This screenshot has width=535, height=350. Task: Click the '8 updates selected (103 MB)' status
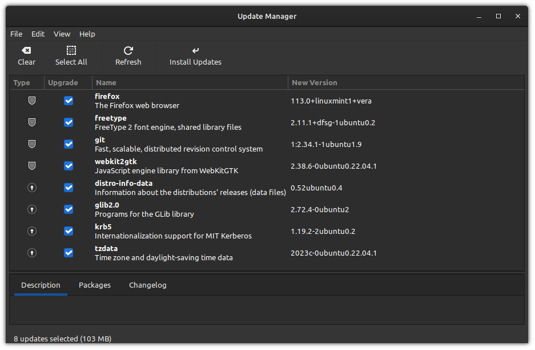(x=62, y=339)
